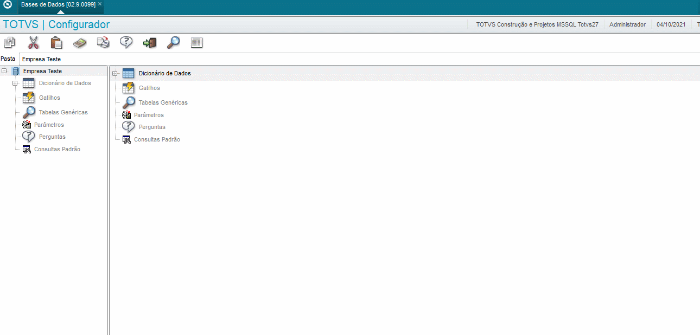Click the date 04/10/2021
This screenshot has width=700, height=335.
(671, 24)
